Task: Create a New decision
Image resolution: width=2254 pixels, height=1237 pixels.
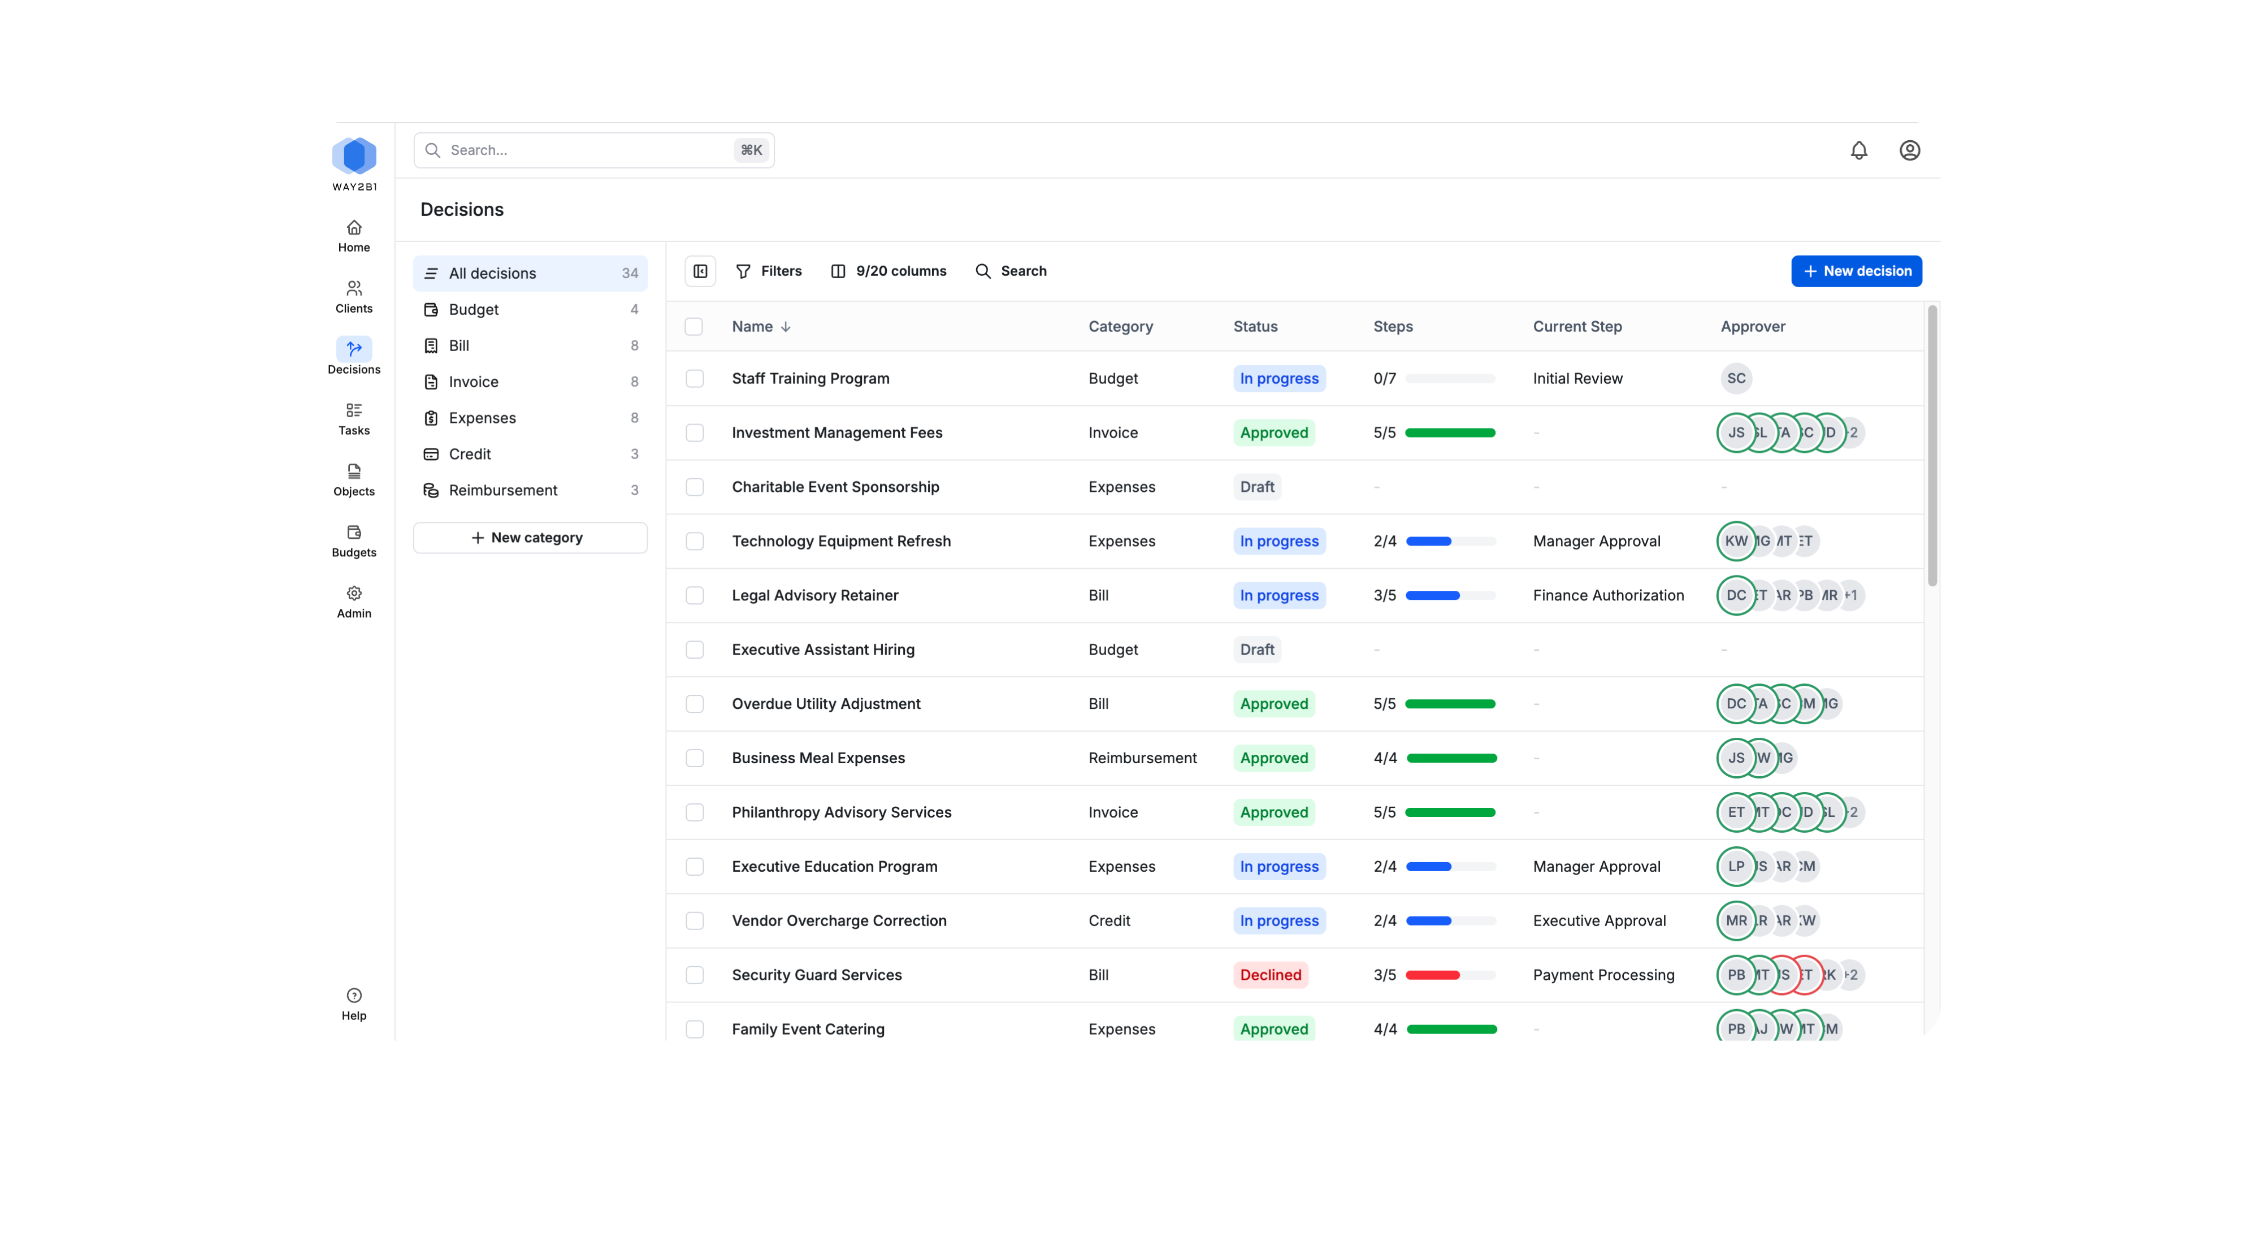Action: tap(1856, 270)
